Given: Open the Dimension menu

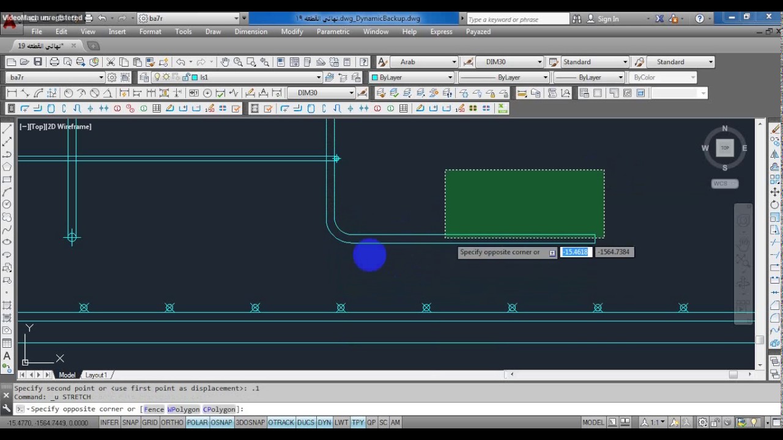Looking at the screenshot, I should tap(251, 32).
